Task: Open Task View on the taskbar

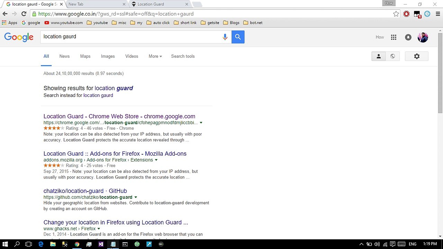Action: point(29,244)
